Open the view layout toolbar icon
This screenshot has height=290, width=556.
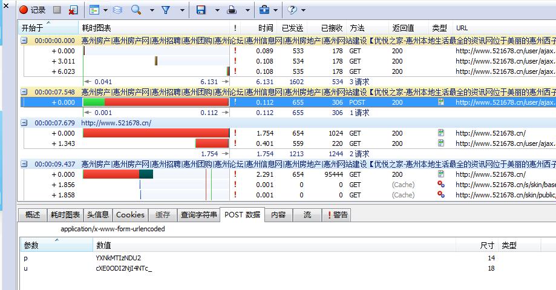tap(94, 10)
